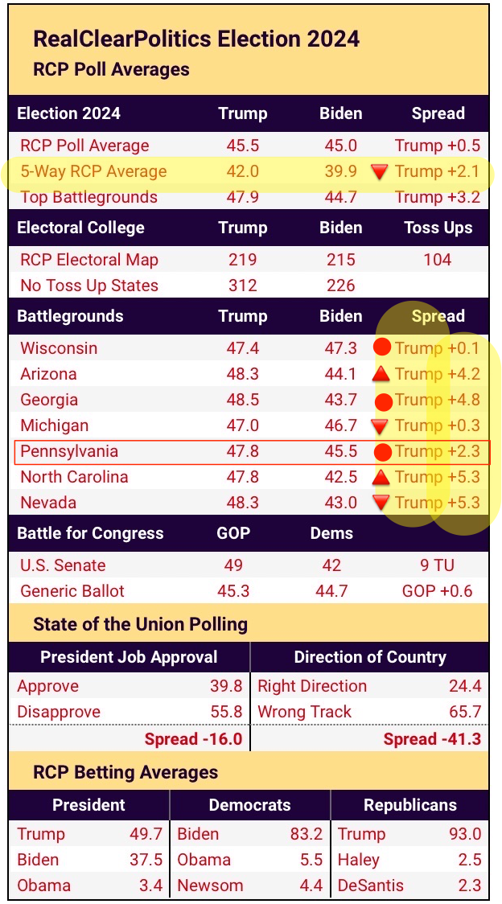Select the RCP Electoral Map link

(x=89, y=260)
